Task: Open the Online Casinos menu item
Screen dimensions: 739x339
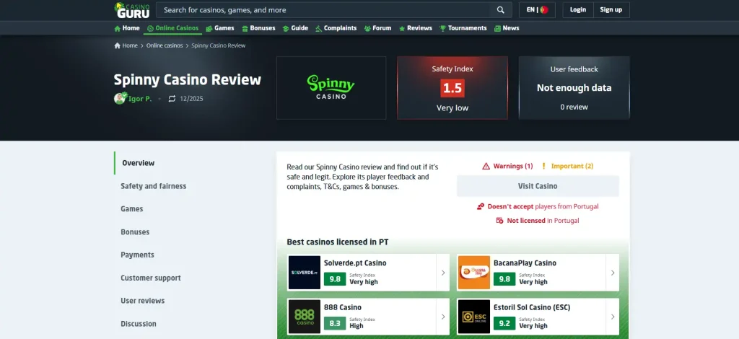Action: pos(173,28)
